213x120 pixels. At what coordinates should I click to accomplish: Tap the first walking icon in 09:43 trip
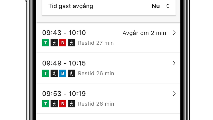click(54, 43)
